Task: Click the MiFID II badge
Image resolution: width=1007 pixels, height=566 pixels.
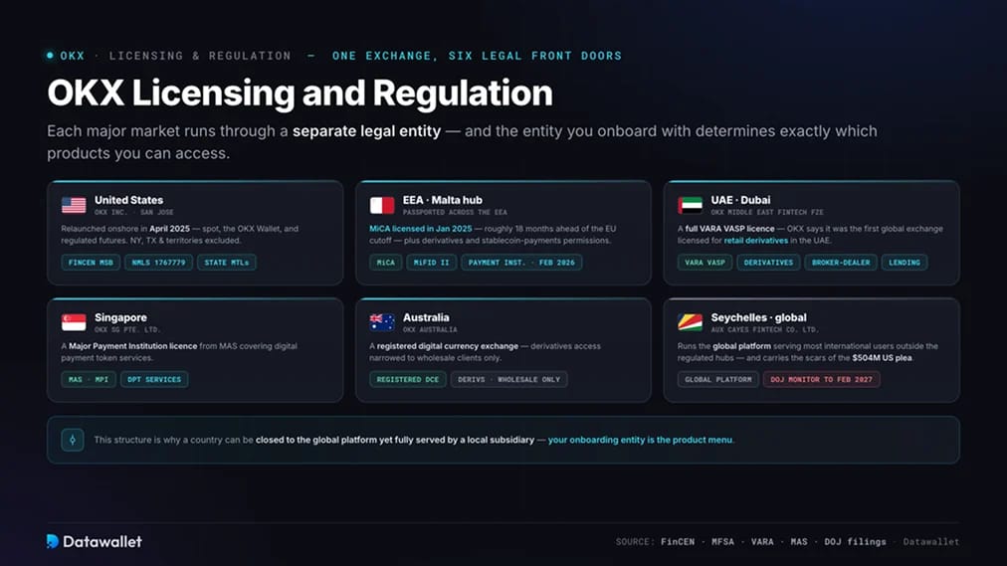Action: [x=432, y=263]
